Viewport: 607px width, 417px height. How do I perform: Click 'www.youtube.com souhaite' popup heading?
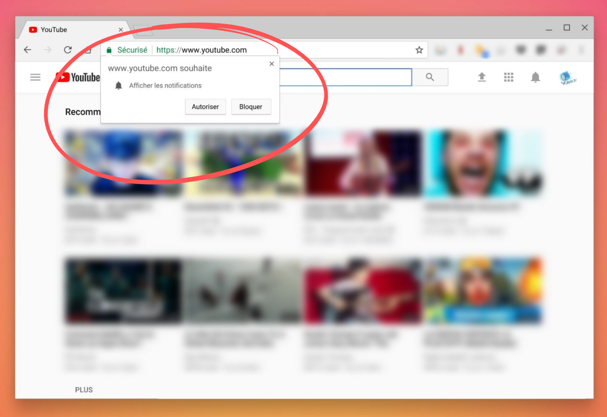(160, 68)
